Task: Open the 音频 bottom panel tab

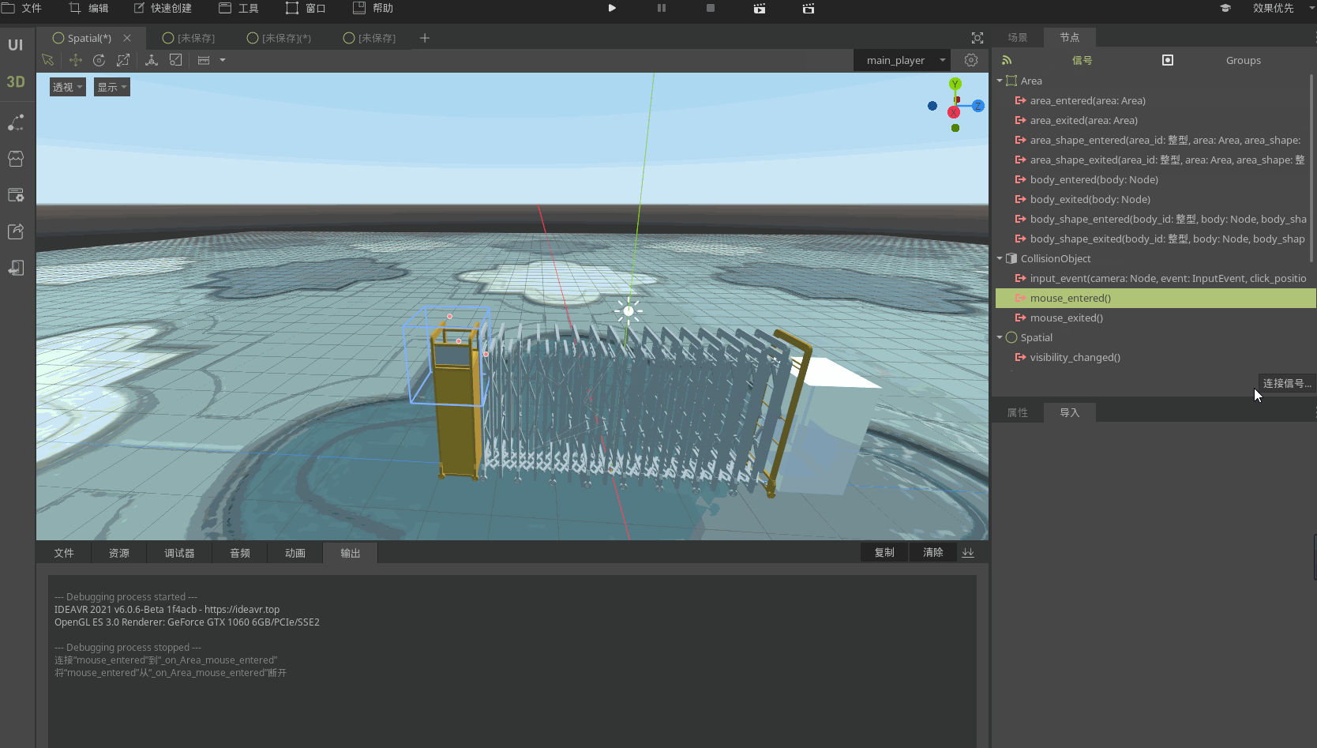Action: pos(240,553)
